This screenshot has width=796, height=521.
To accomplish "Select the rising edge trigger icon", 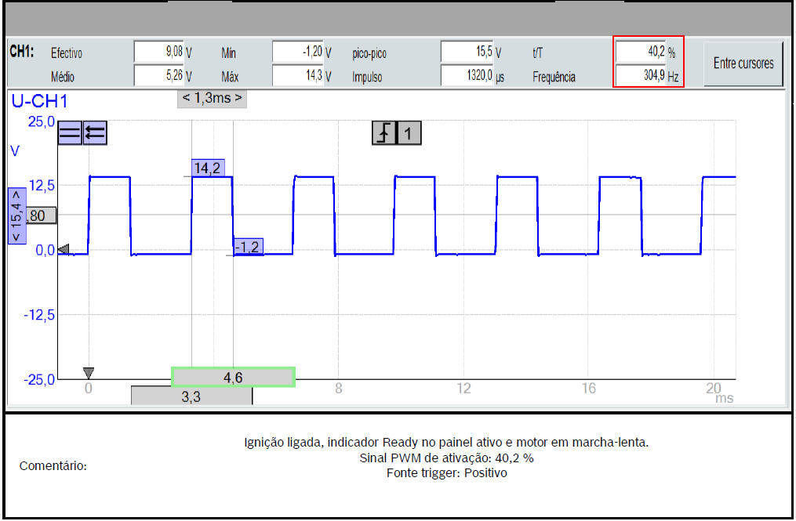I will pyautogui.click(x=383, y=134).
